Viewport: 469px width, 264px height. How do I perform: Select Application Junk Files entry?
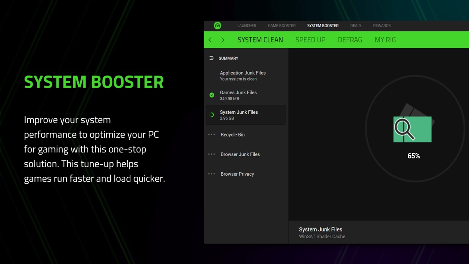tap(243, 75)
